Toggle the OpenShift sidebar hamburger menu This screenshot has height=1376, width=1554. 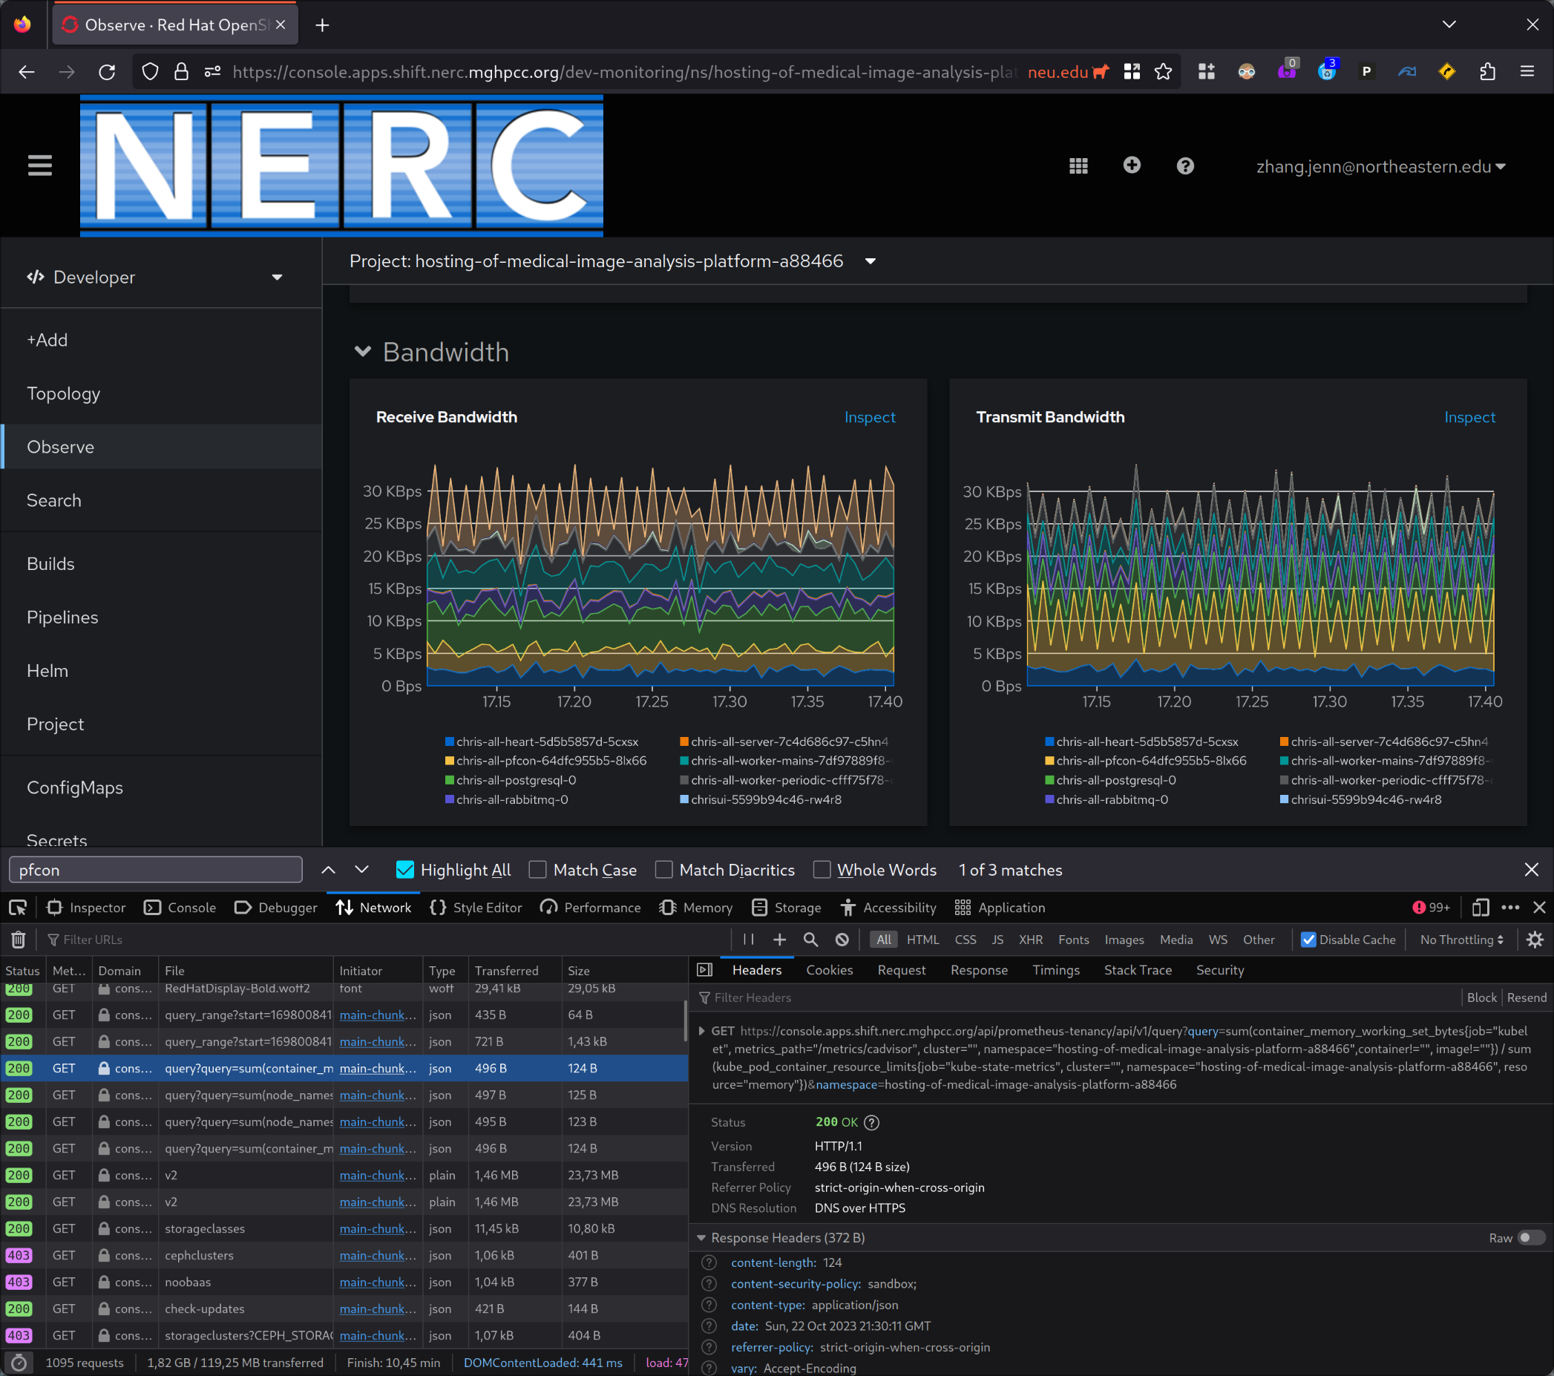click(x=39, y=165)
